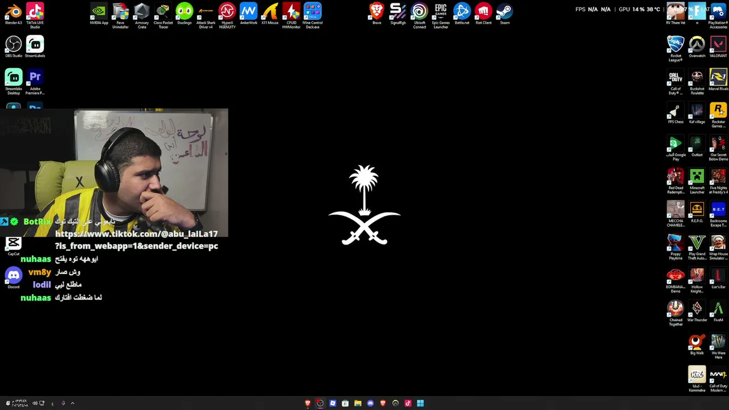
Task: Open the Five Nights at Freddy's 4 icon
Action: (718, 181)
